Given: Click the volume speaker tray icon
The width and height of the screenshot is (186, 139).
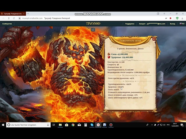Looking at the screenshot, I should click(164, 125).
